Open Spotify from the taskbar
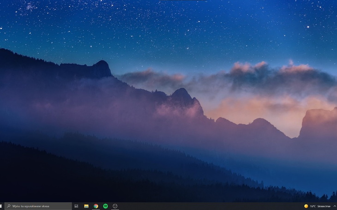Image resolution: width=337 pixels, height=210 pixels. (105, 206)
